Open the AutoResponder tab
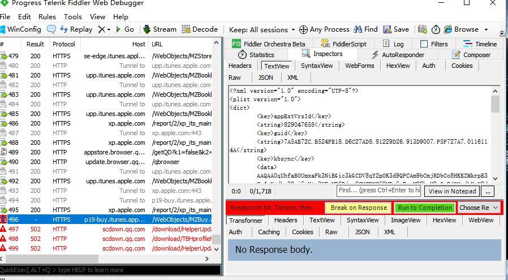 coord(398,55)
